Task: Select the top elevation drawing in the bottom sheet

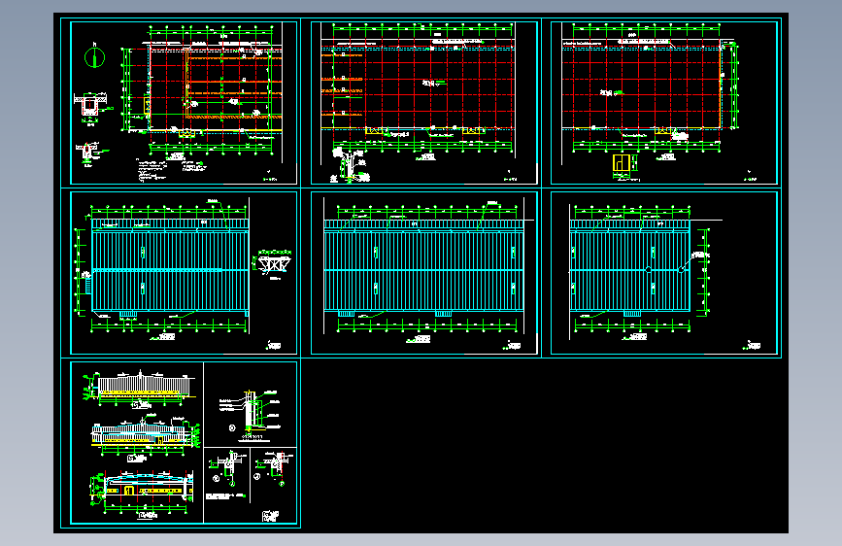Action: [x=141, y=389]
